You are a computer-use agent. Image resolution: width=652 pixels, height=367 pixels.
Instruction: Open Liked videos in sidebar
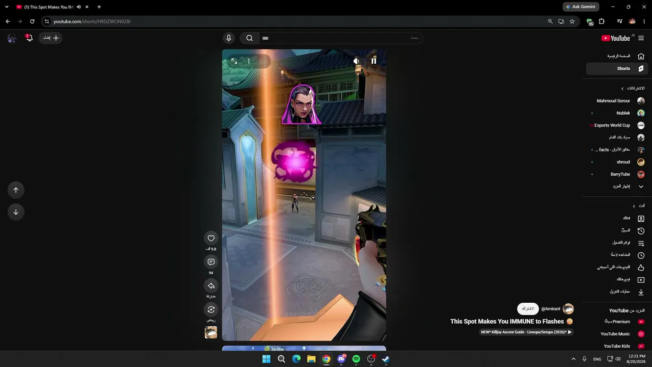coord(617,268)
